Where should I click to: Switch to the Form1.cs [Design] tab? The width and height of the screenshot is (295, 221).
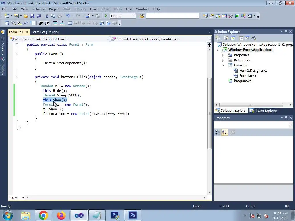click(x=45, y=32)
